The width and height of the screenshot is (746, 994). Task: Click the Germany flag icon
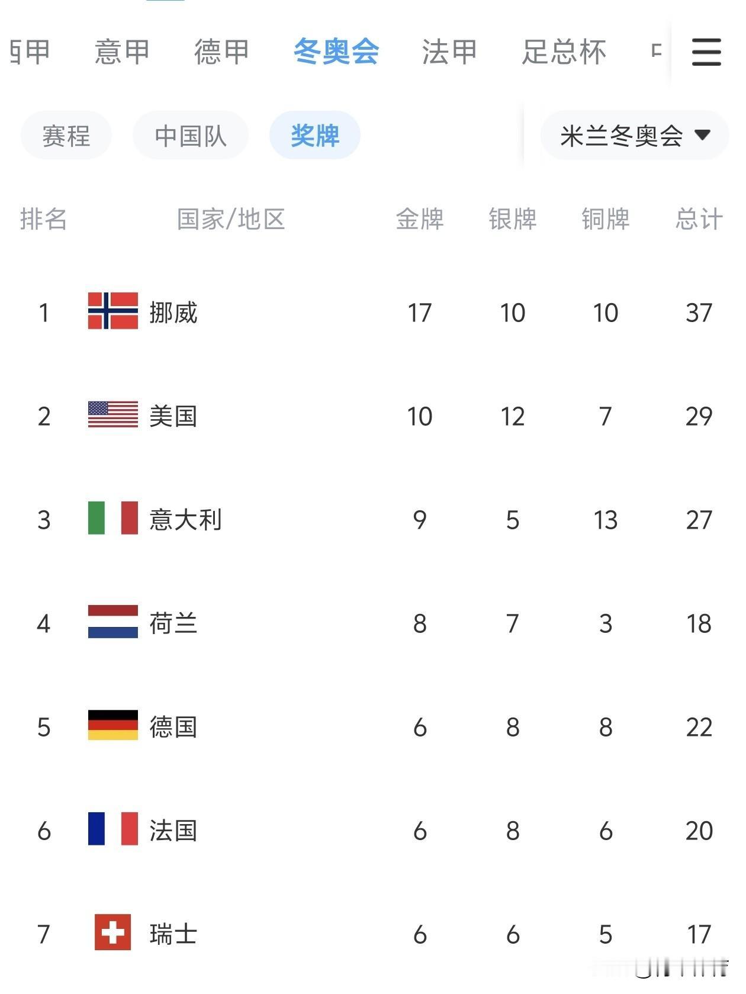[x=112, y=725]
